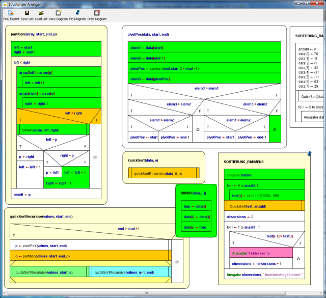Click the horizontal scrollbar right arrow
The image size is (326, 298).
click(321, 293)
